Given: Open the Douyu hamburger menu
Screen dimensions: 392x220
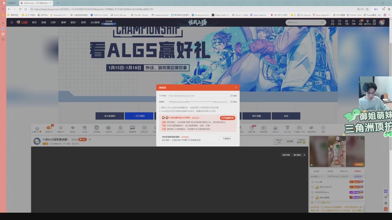Looking at the screenshot, I should click(x=11, y=22).
